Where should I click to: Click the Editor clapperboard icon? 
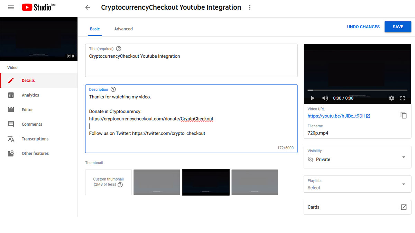click(11, 110)
